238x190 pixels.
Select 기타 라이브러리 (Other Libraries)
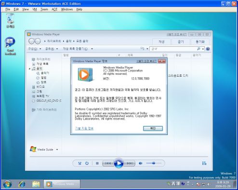[x=44, y=110]
